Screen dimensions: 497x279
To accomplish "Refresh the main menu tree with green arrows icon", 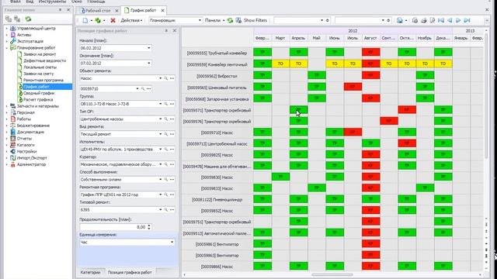I will 28,19.
